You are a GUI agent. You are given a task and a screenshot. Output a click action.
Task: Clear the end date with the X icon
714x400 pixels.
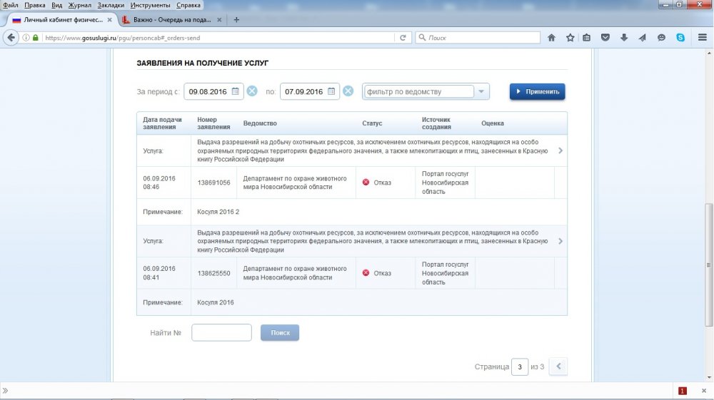pos(348,91)
